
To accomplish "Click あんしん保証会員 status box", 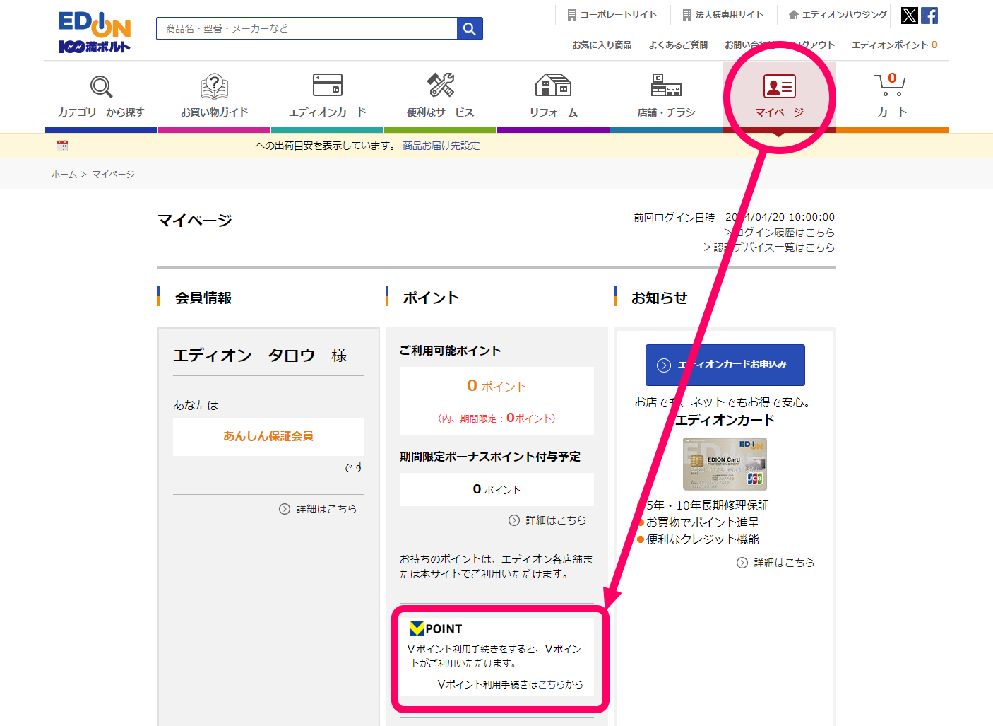I will point(268,436).
